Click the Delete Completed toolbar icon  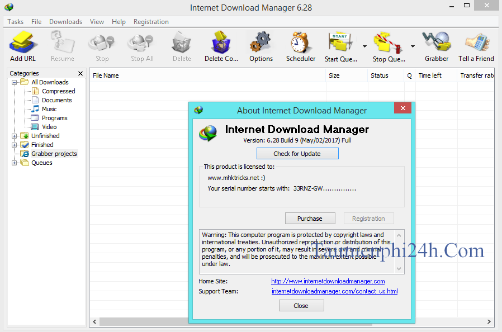click(x=221, y=42)
